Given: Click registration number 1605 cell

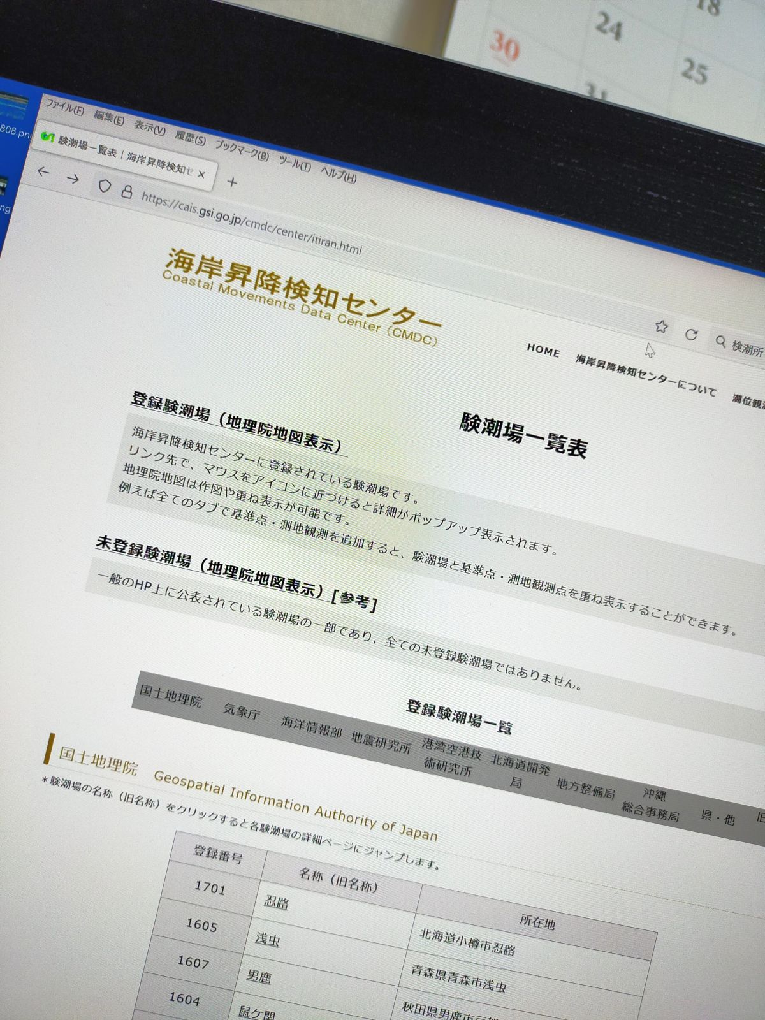Looking at the screenshot, I should 201,924.
